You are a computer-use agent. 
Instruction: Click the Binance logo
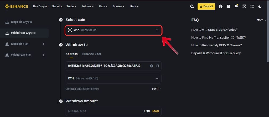pos(16,7)
